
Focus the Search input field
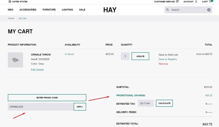[x=189, y=10]
